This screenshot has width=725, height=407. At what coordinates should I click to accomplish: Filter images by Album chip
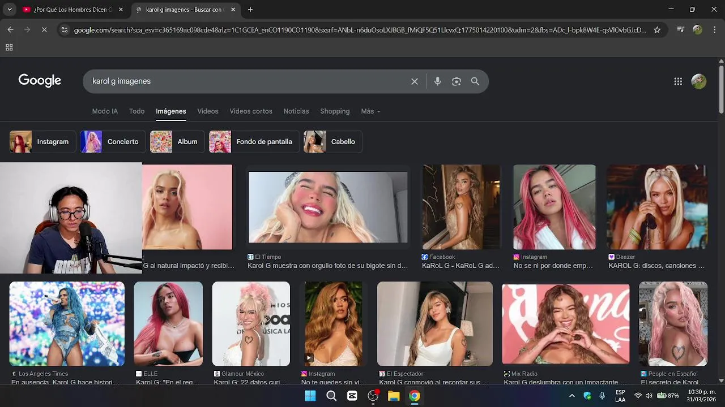(177, 142)
